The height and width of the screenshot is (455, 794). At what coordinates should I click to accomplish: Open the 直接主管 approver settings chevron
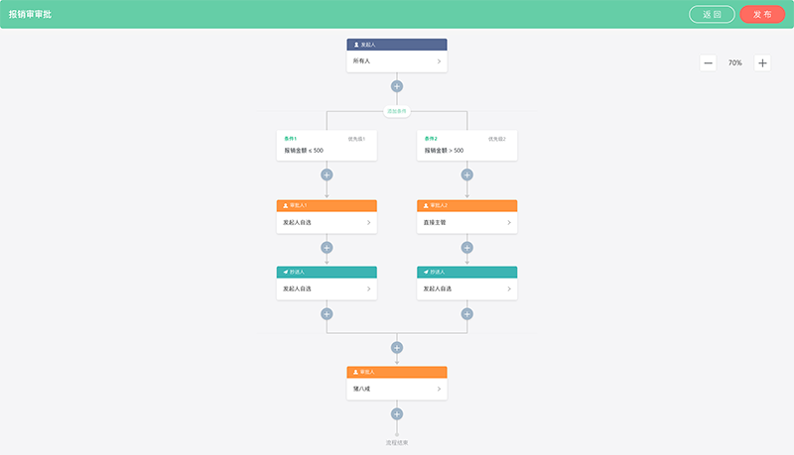pyautogui.click(x=509, y=223)
